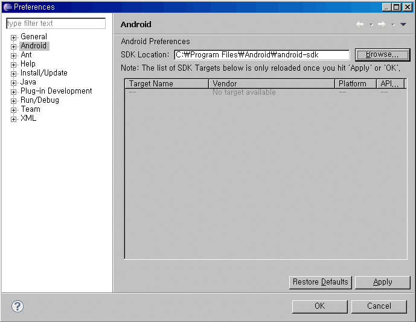Expand the Android tree node
The height and width of the screenshot is (322, 416).
pyautogui.click(x=13, y=47)
